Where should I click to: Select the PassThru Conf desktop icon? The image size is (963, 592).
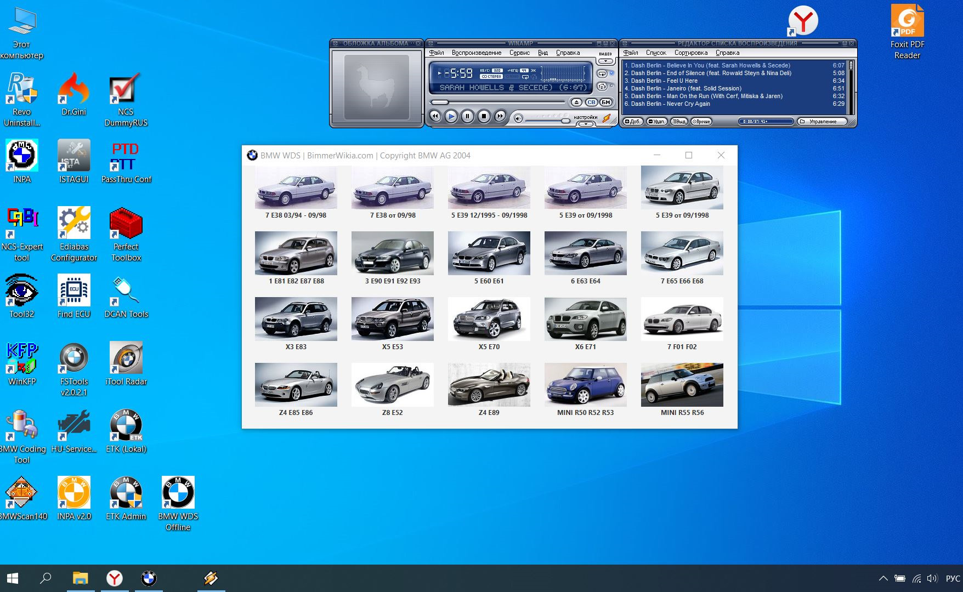click(126, 161)
